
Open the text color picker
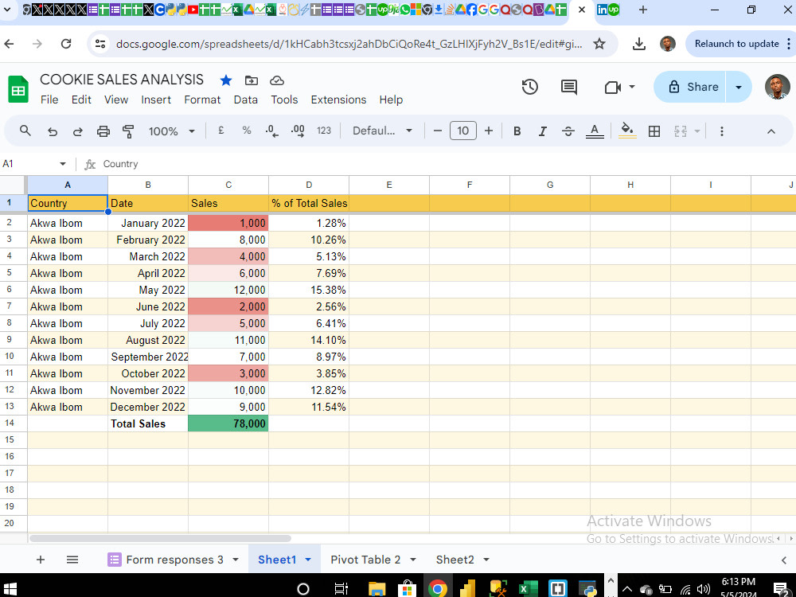[x=595, y=131]
